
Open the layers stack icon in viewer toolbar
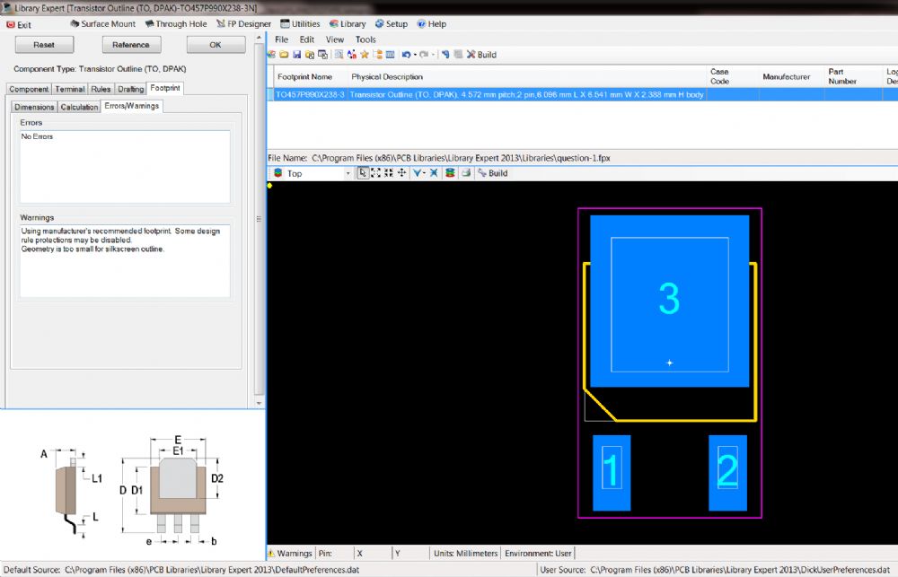(x=449, y=173)
